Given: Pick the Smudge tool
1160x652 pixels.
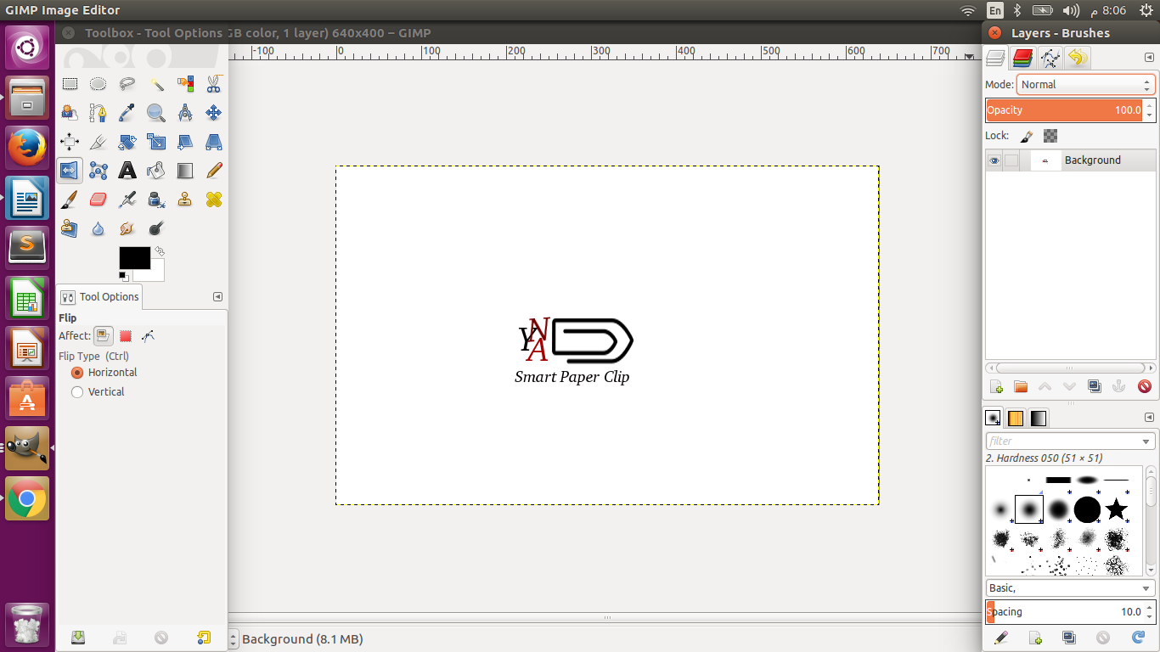Looking at the screenshot, I should pos(127,228).
